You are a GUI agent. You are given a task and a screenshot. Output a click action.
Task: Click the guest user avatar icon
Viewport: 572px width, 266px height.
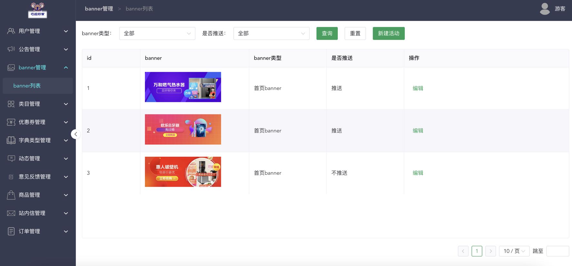pyautogui.click(x=545, y=9)
